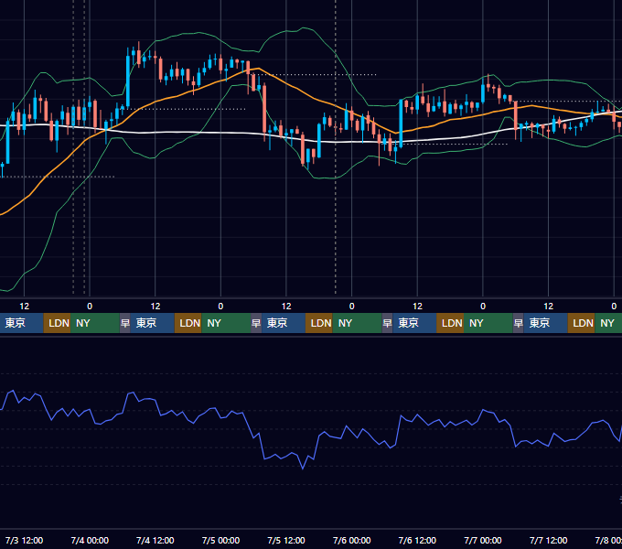Screen dimensions: 622x549
Task: Click the 7/4 00:00 date label
Action: click(90, 541)
